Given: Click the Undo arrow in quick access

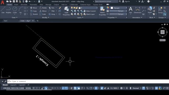Looking at the screenshot, I should pos(30,1).
